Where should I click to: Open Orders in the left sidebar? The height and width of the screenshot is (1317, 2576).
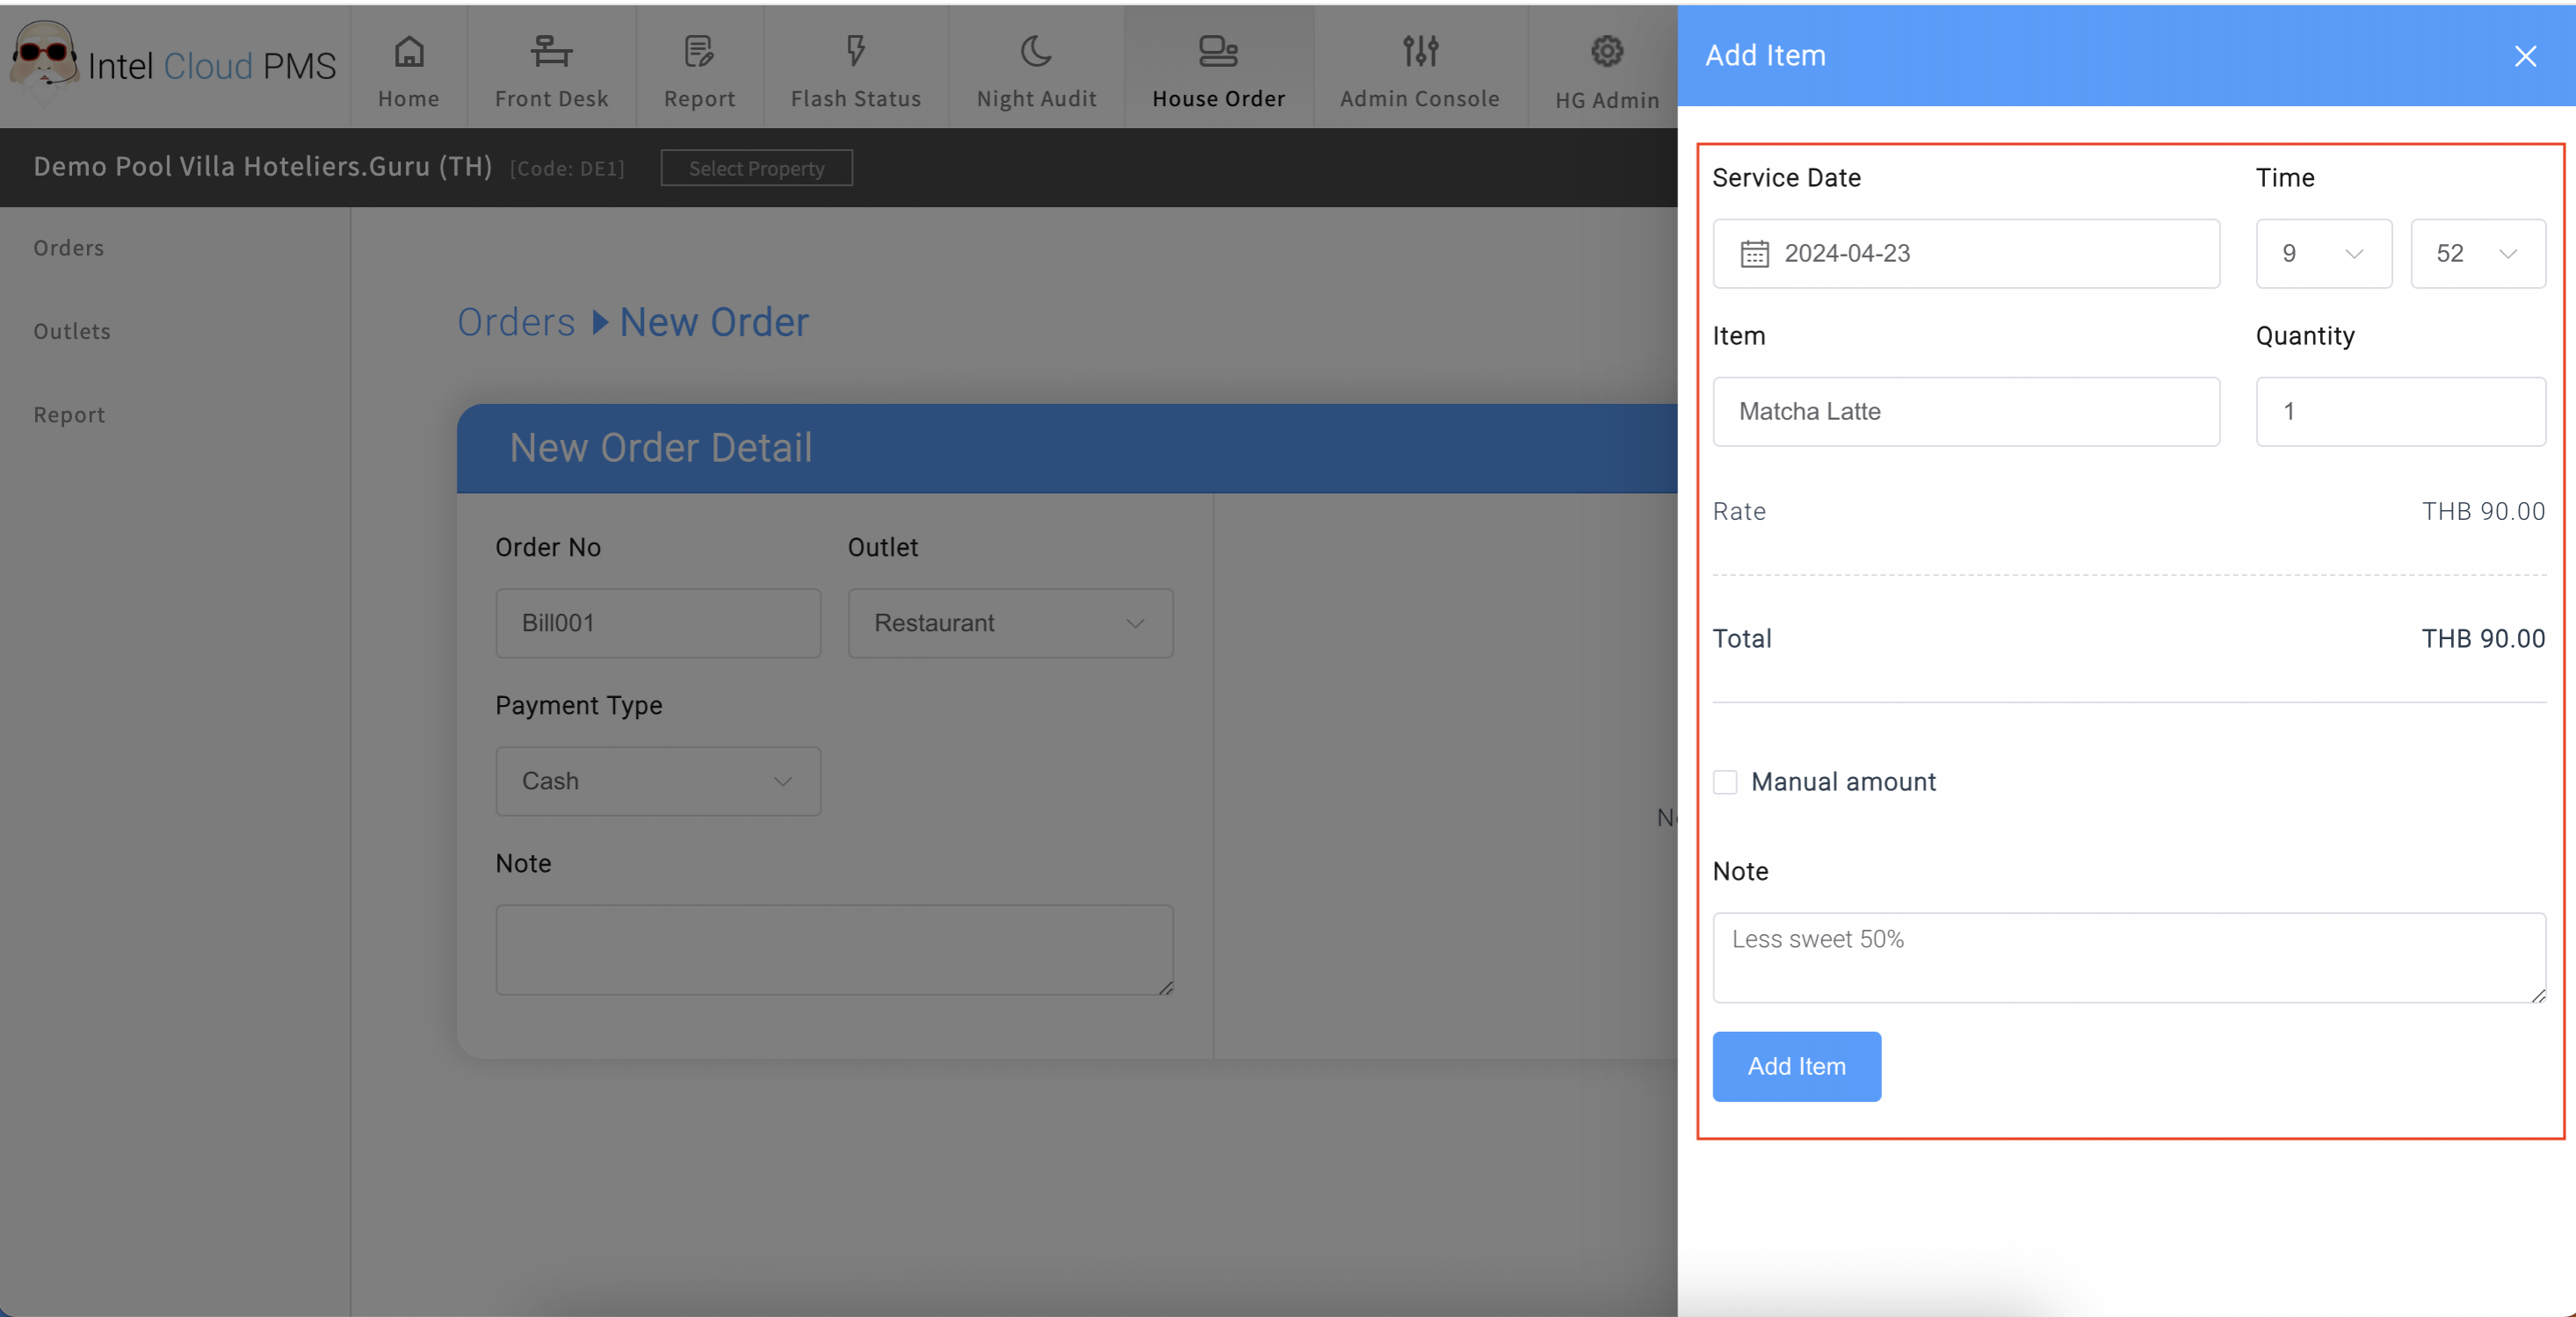tap(69, 248)
